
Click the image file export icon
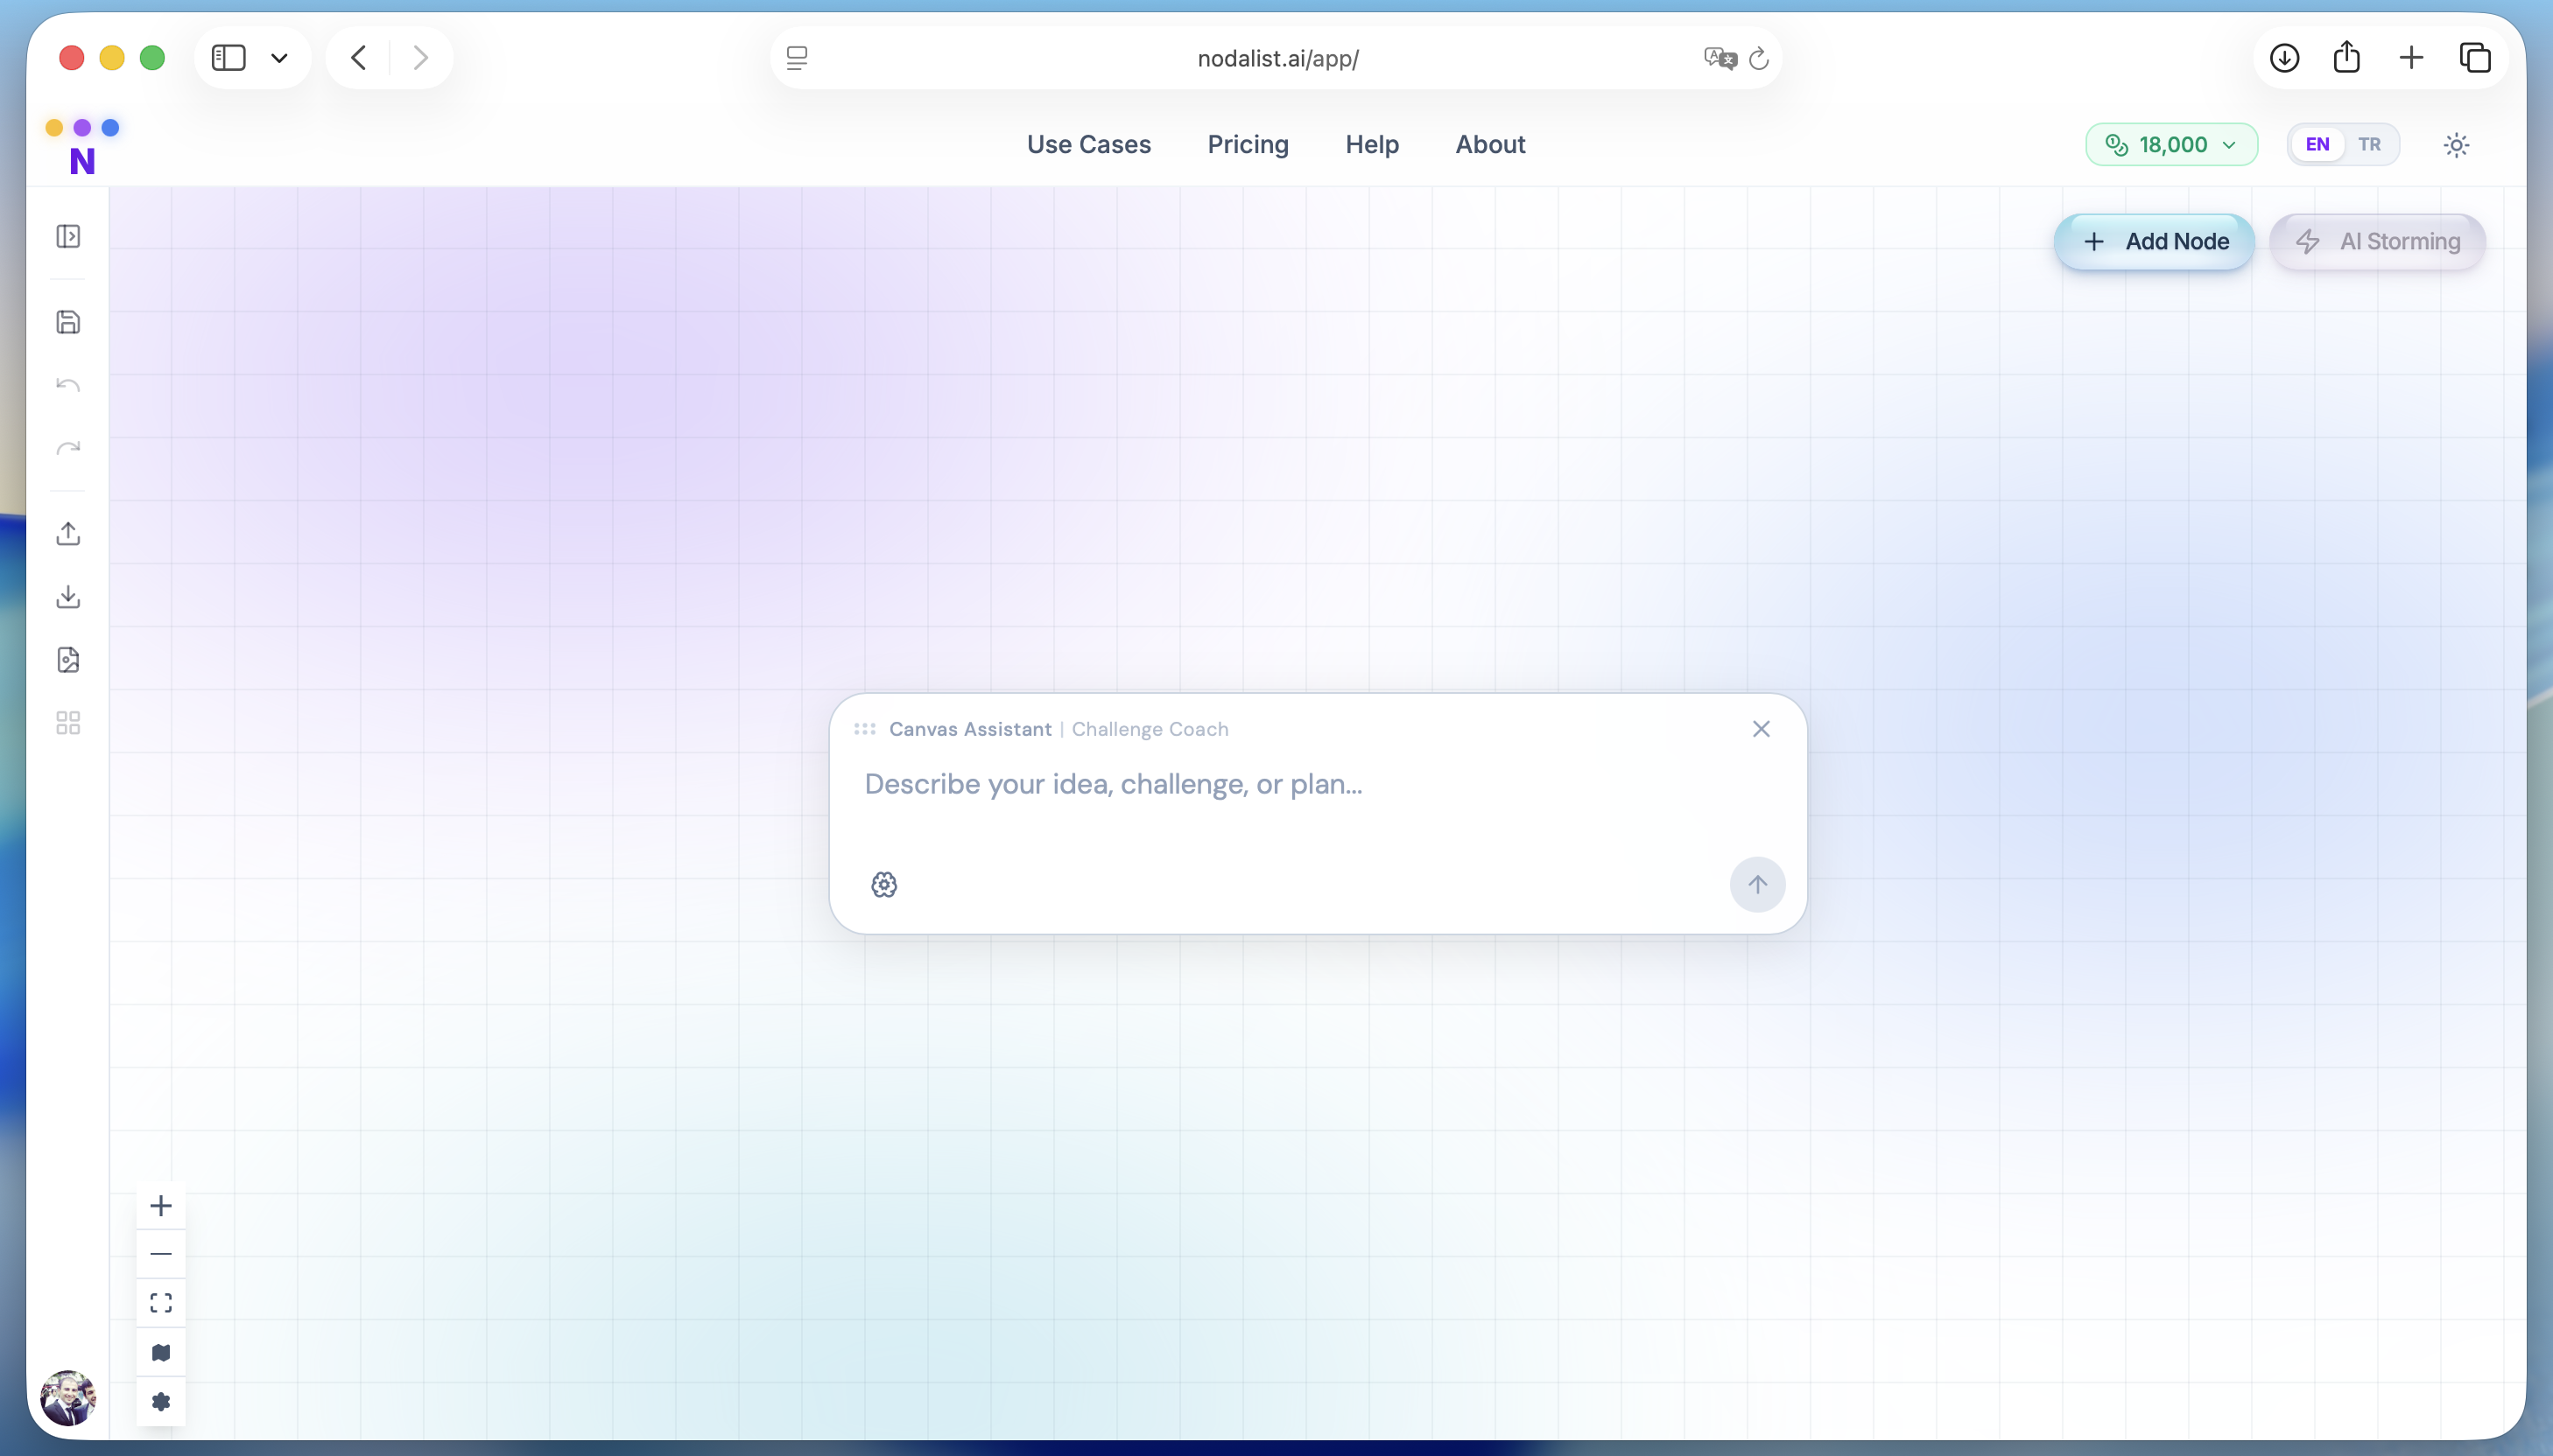68,660
